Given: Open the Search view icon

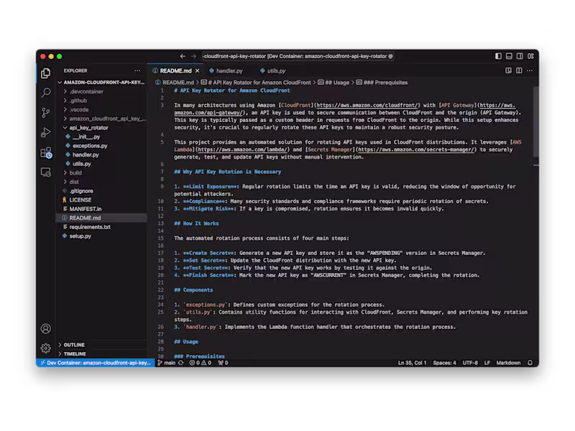Looking at the screenshot, I should (46, 93).
